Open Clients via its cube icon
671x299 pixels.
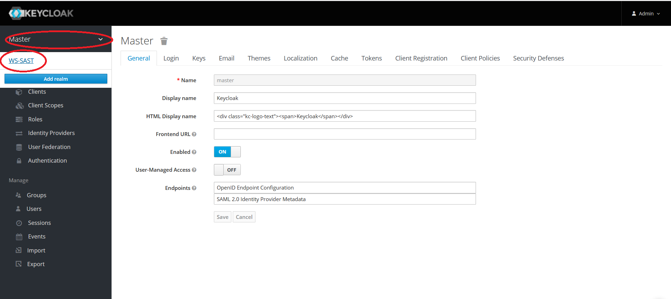(19, 92)
